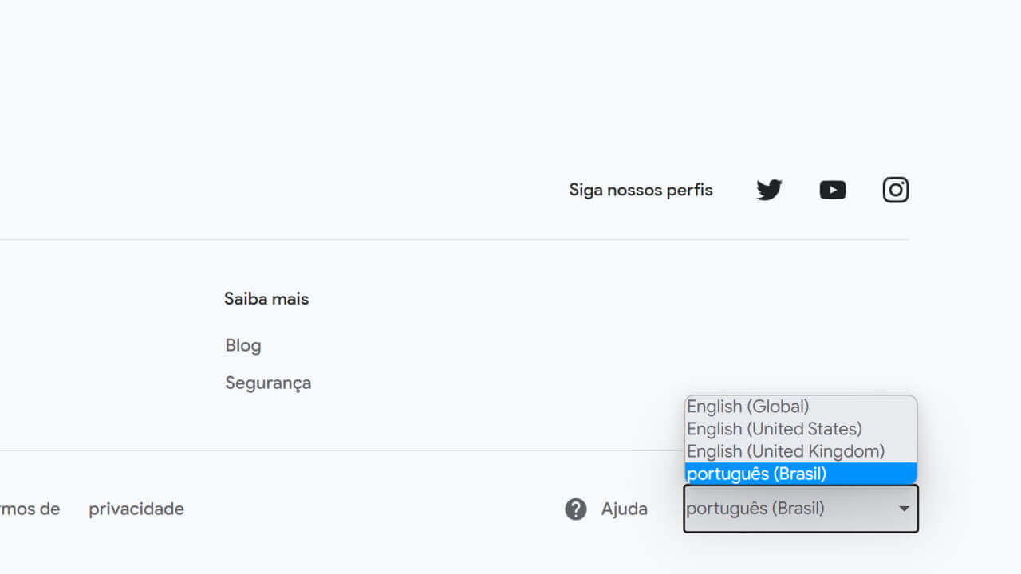The image size is (1021, 574).
Task: Select English (United States) language option
Action: point(774,429)
